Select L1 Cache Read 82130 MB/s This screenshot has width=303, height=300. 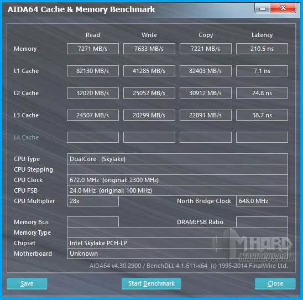click(93, 71)
